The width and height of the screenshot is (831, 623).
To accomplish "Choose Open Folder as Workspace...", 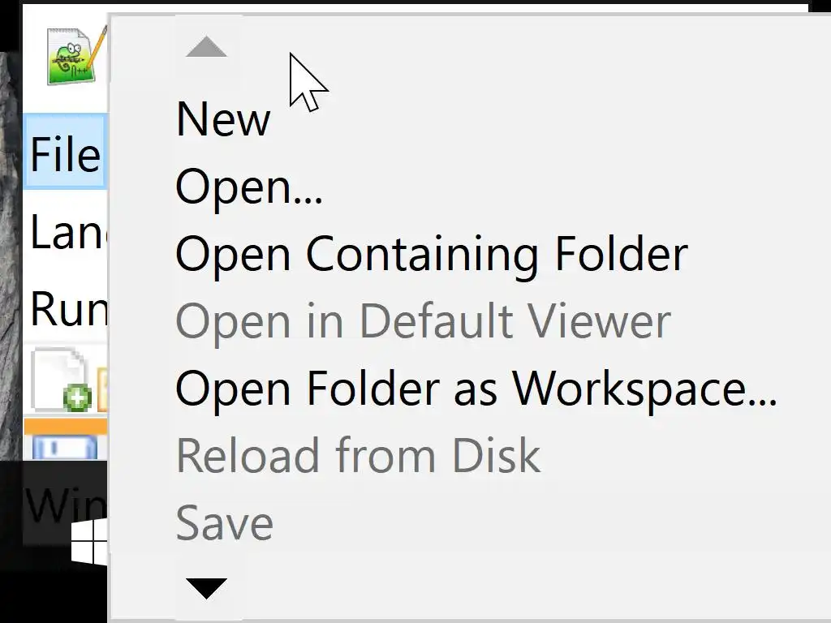I will pos(476,389).
